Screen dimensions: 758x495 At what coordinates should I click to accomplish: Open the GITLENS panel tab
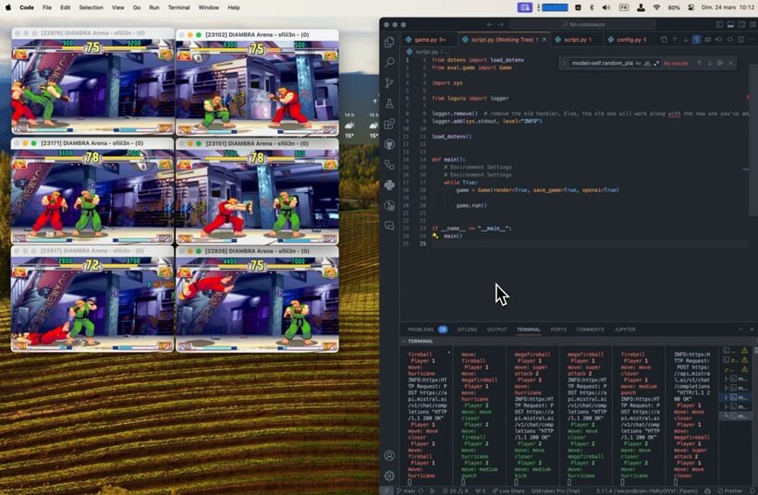[467, 329]
